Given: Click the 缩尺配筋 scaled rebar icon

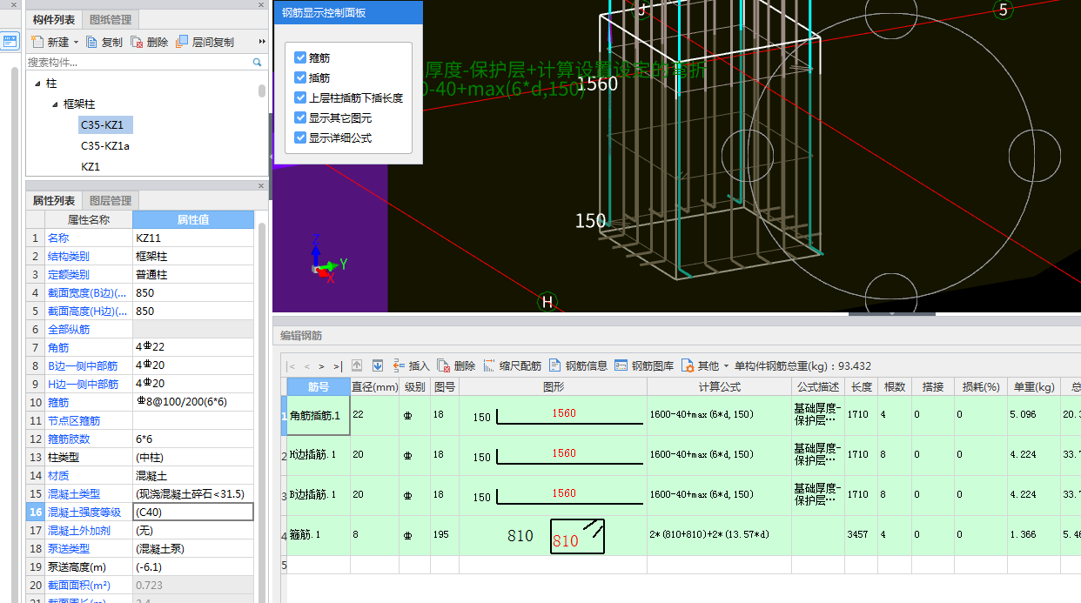Looking at the screenshot, I should [x=489, y=365].
